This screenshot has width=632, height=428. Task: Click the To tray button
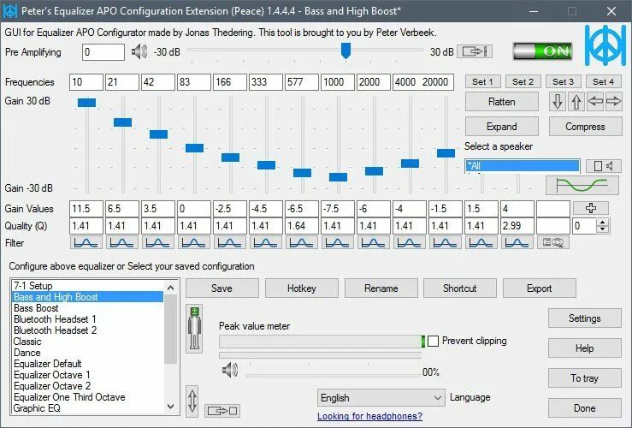click(585, 378)
